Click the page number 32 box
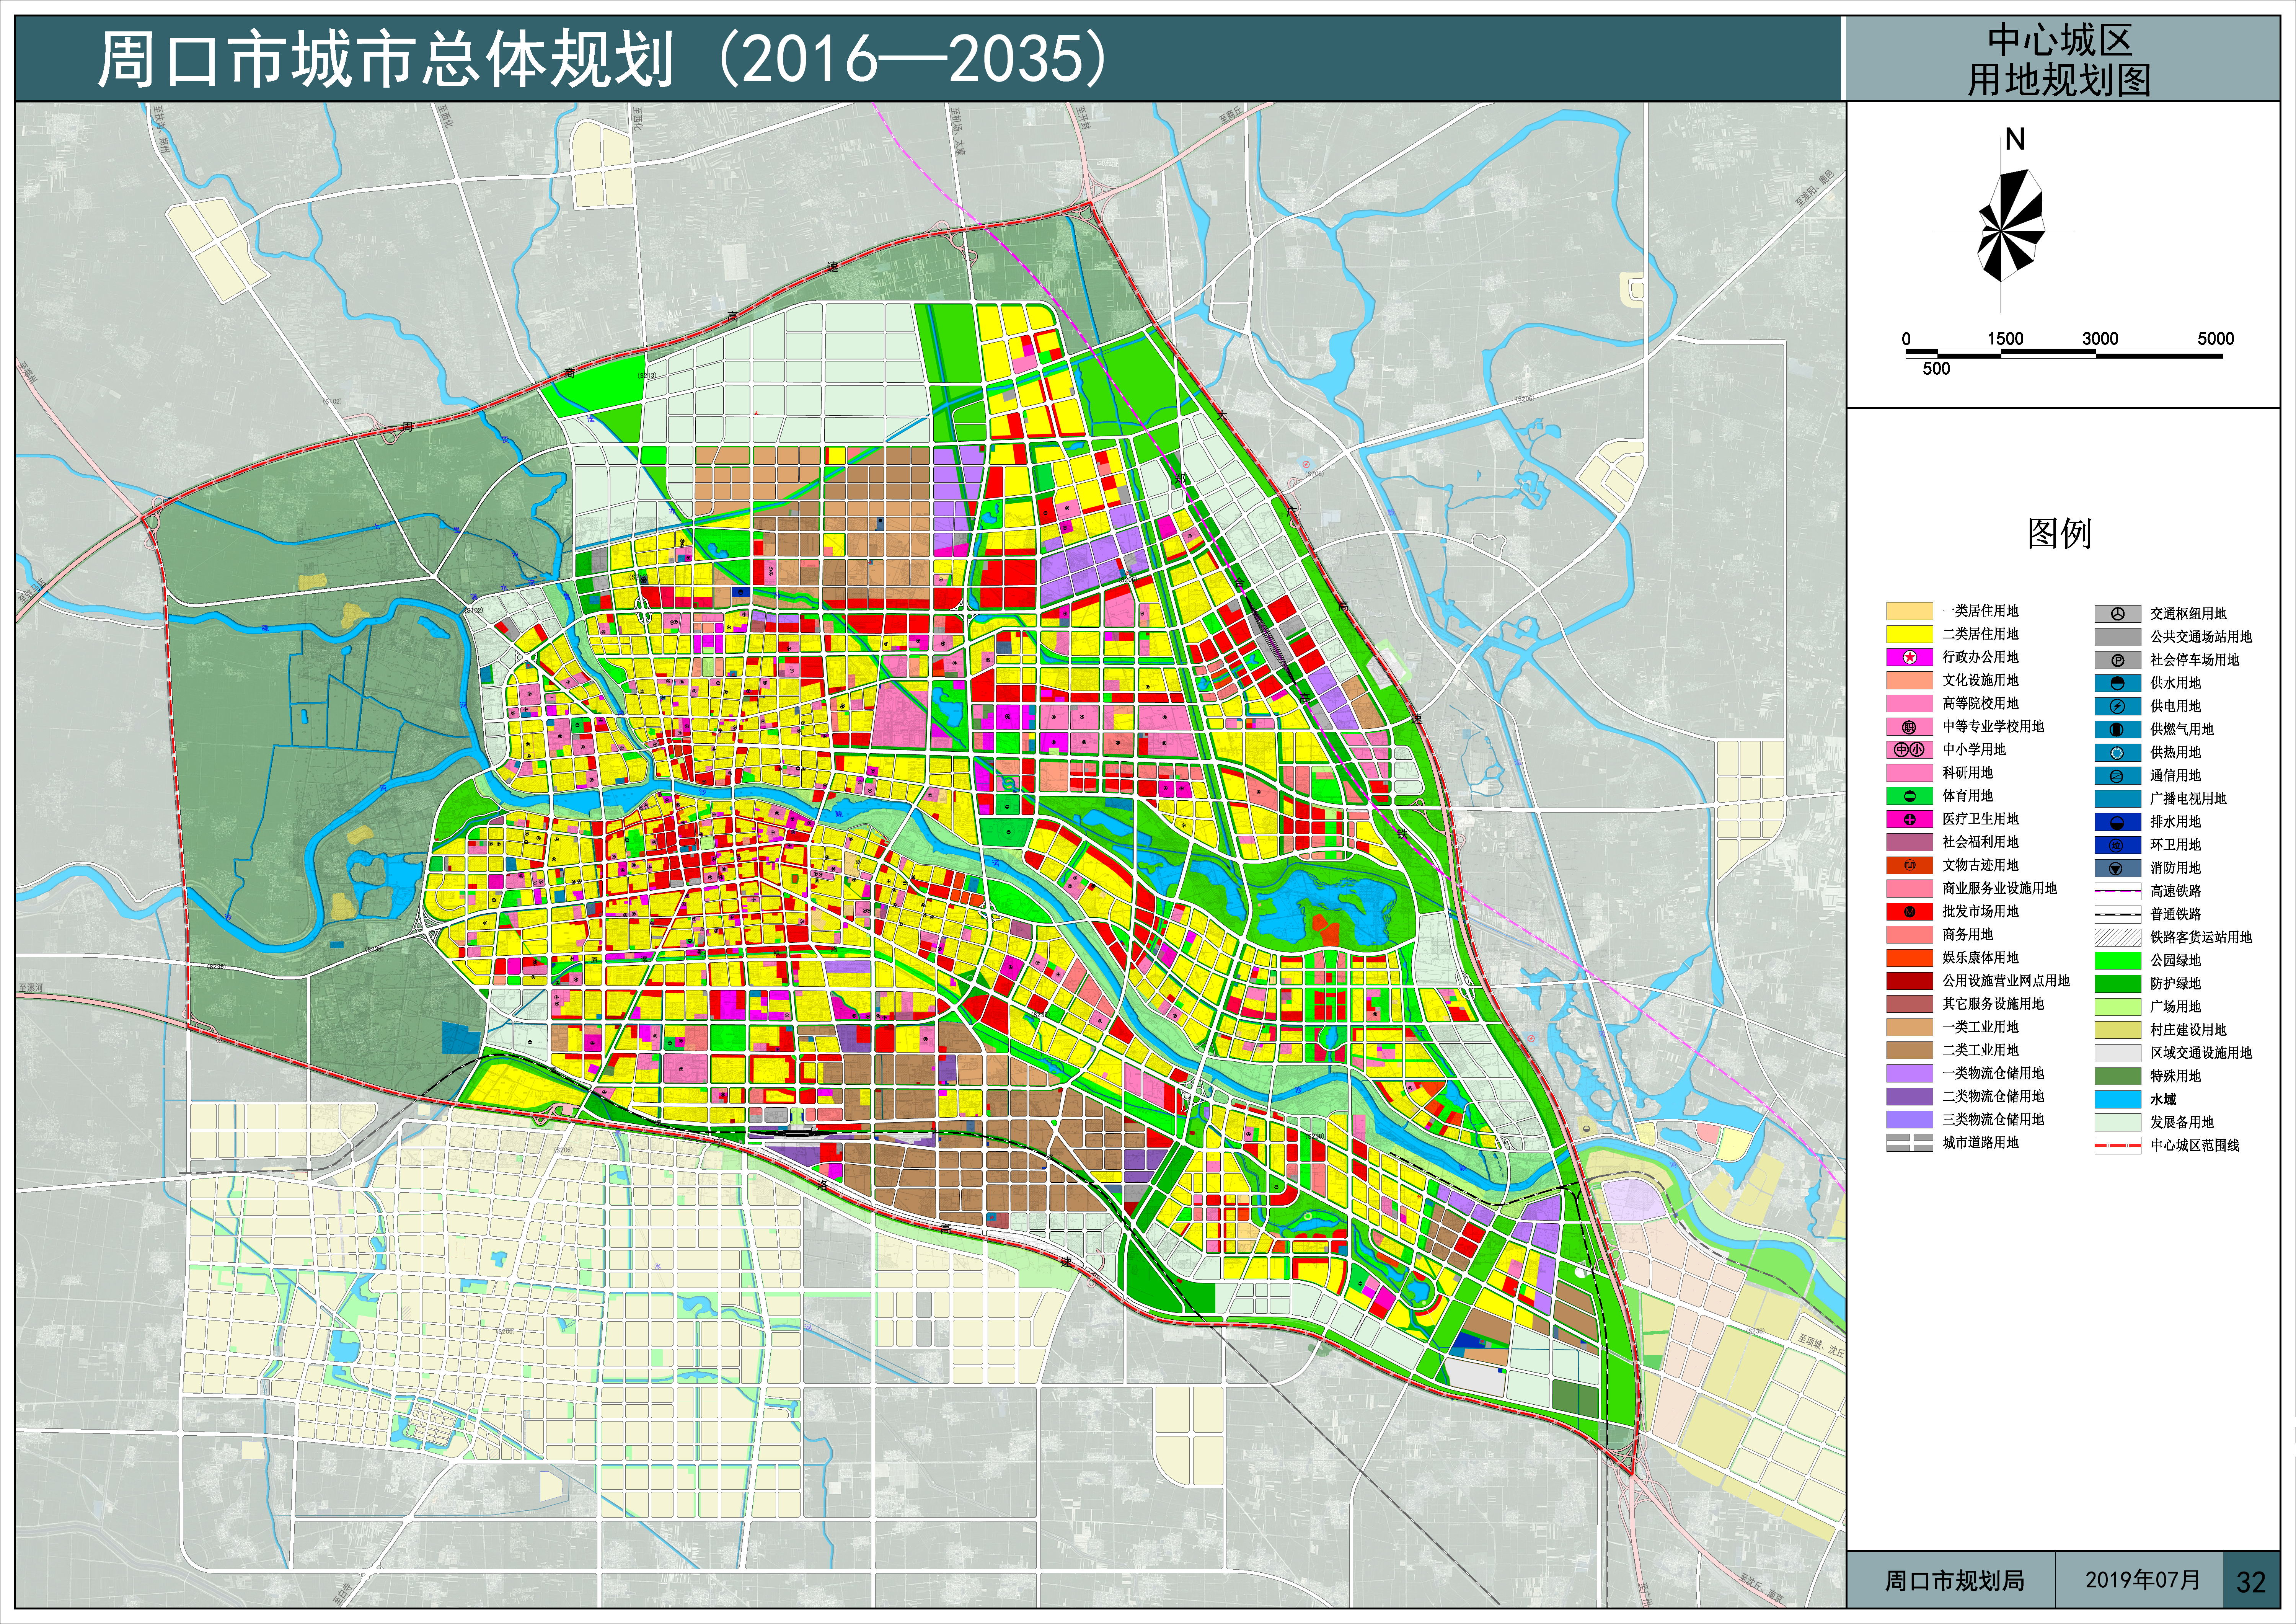 click(x=2250, y=1582)
